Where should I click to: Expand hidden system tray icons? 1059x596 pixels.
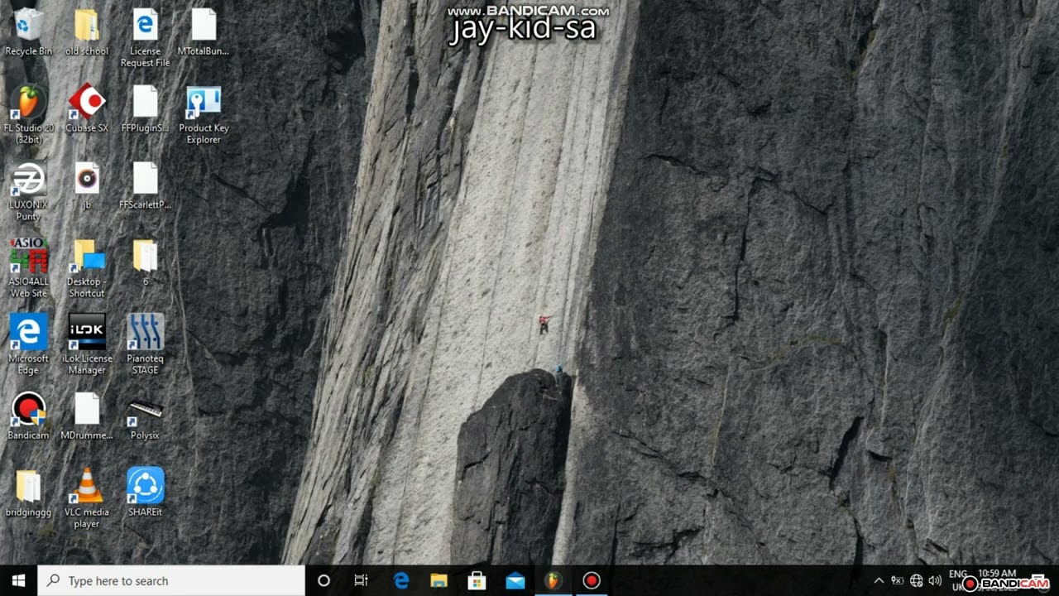coord(879,581)
